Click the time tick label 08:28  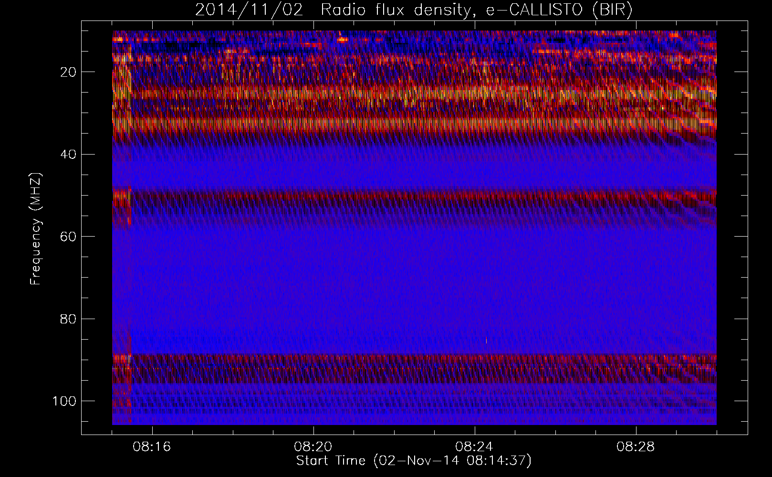pyautogui.click(x=636, y=447)
